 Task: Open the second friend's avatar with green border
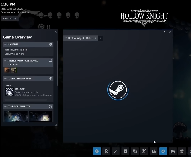[x=14, y=70]
